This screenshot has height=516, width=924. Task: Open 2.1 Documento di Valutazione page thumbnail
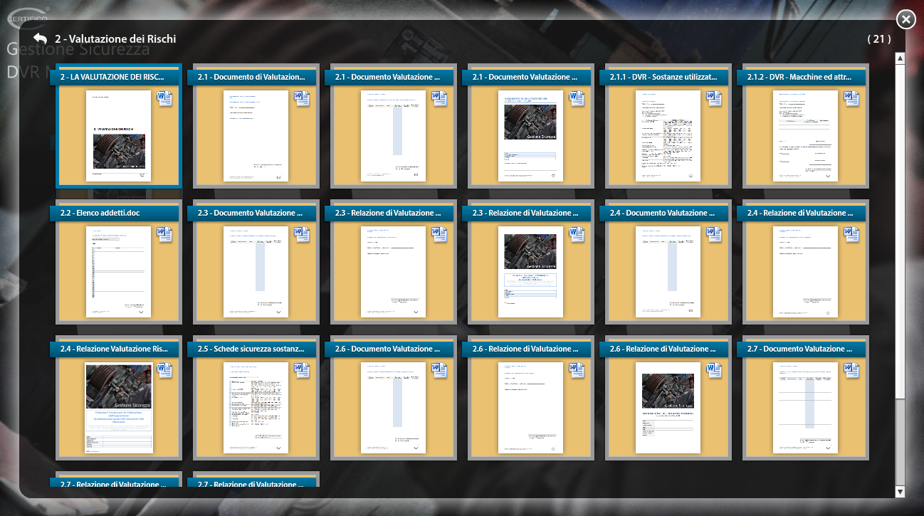pyautogui.click(x=256, y=135)
